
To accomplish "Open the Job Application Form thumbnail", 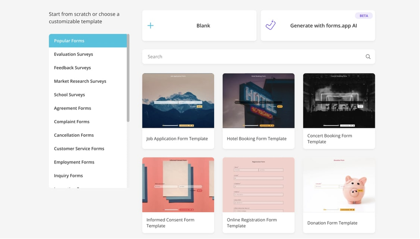I will [x=178, y=101].
